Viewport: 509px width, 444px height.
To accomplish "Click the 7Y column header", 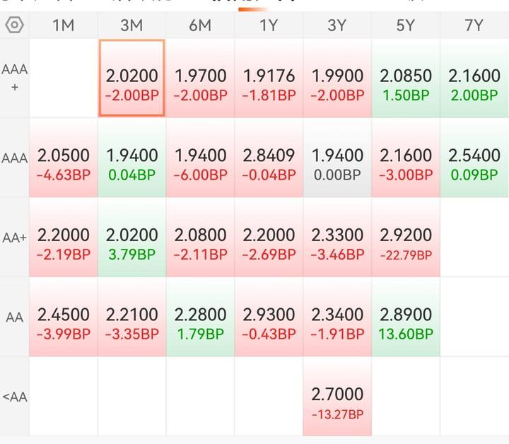I will click(x=474, y=25).
